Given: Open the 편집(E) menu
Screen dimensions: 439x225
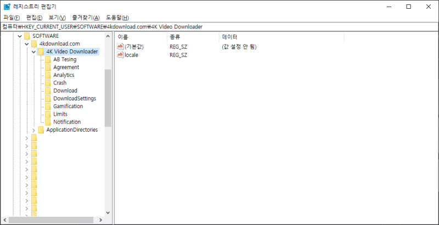Looking at the screenshot, I should pos(34,18).
